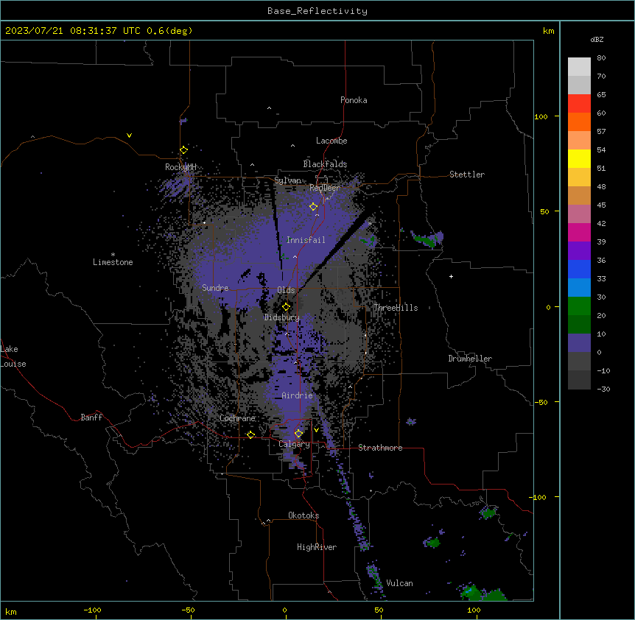The width and height of the screenshot is (635, 620).
Task: Click the white caret marker west of Lacombe
Action: (292, 145)
